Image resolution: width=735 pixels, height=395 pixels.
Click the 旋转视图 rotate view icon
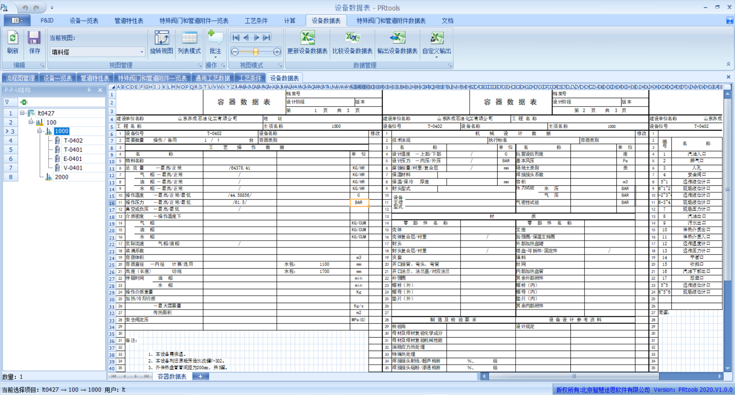(162, 38)
